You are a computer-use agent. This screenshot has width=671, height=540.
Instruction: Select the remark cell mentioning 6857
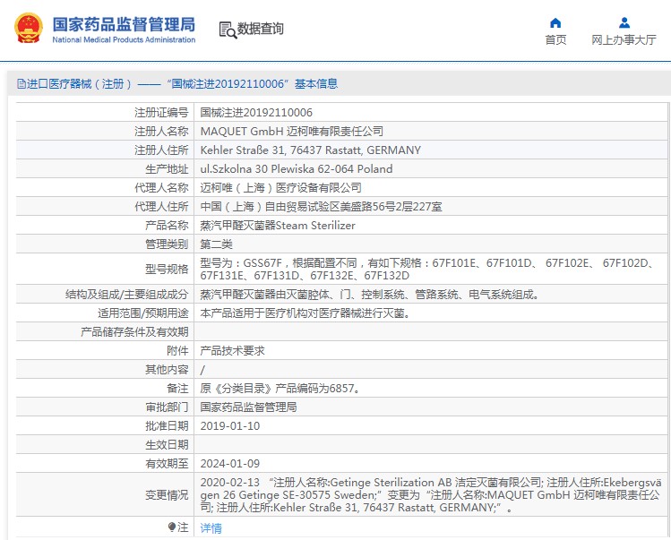(x=431, y=389)
